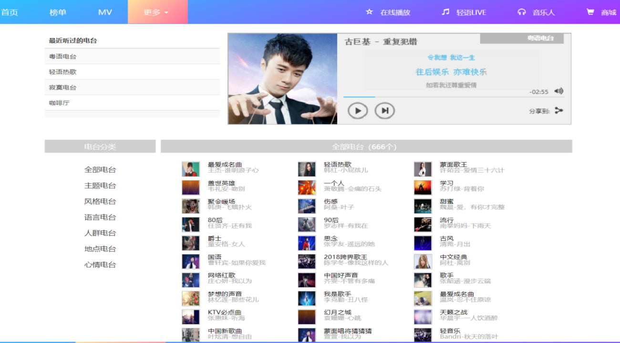Image resolution: width=620 pixels, height=343 pixels.
Task: Open the 梦想的声音 station thumbnail
Action: [191, 298]
